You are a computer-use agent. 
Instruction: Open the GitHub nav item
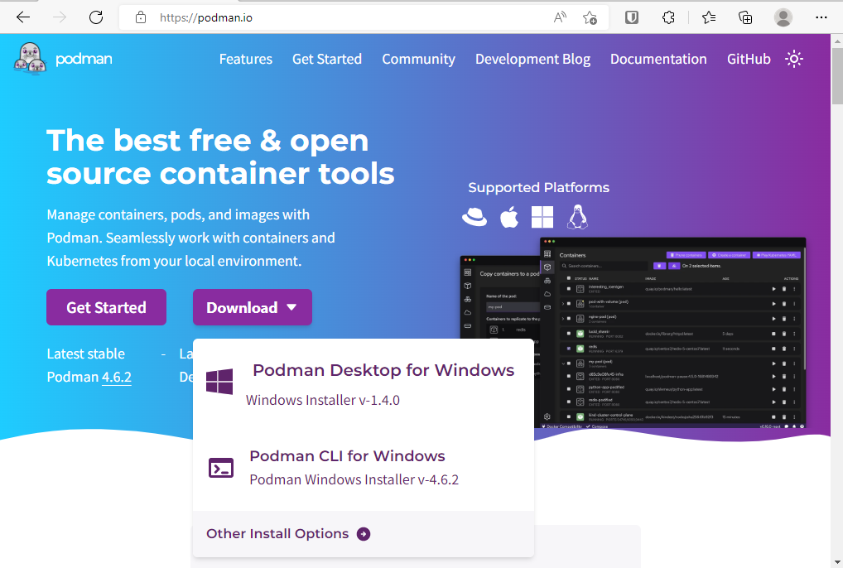[x=749, y=59]
